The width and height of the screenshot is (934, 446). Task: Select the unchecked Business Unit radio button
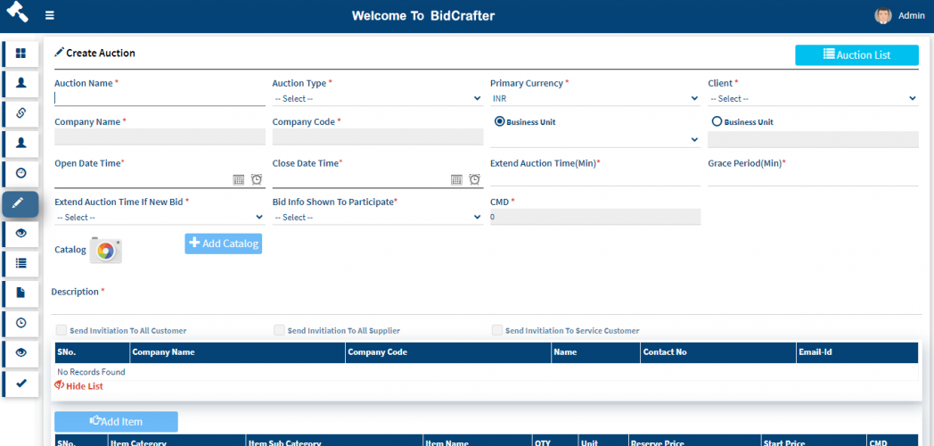click(717, 121)
